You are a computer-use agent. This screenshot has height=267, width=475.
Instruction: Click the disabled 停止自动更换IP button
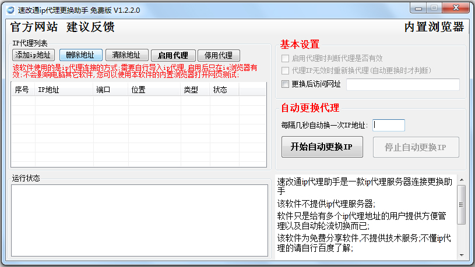pos(416,147)
